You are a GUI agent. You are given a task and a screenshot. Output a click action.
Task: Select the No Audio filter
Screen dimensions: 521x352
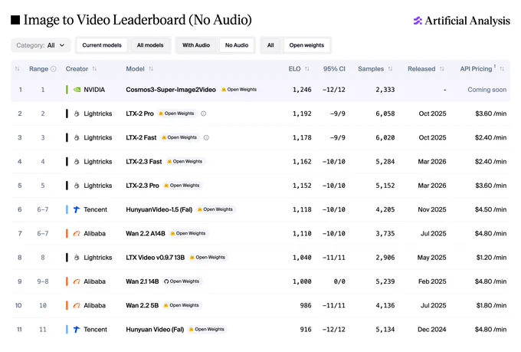click(x=237, y=45)
